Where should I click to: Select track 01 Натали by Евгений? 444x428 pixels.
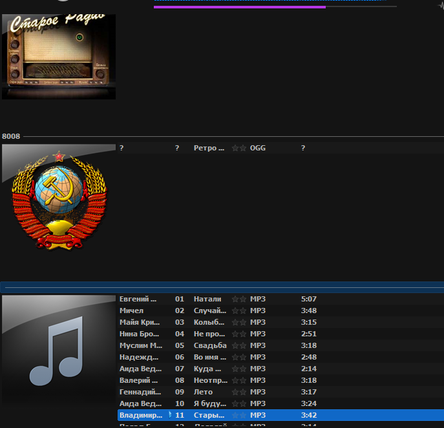coord(280,299)
